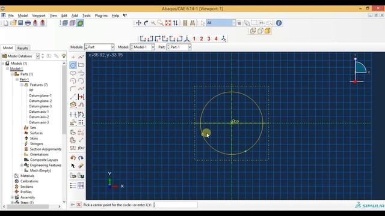Select the Create Ellipse sketch tool

click(73, 73)
